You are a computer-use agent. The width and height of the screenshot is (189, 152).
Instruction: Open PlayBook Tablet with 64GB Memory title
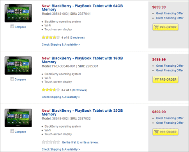pyautogui.click(x=82, y=8)
